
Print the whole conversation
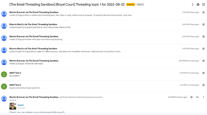(198, 4)
